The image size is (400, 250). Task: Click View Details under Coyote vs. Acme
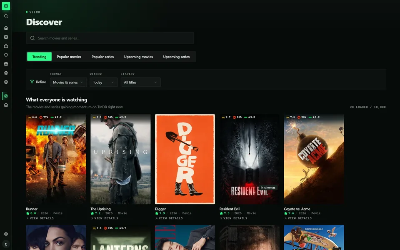point(298,218)
